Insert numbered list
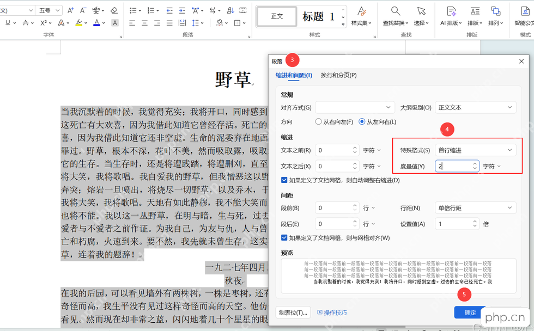 click(151, 10)
